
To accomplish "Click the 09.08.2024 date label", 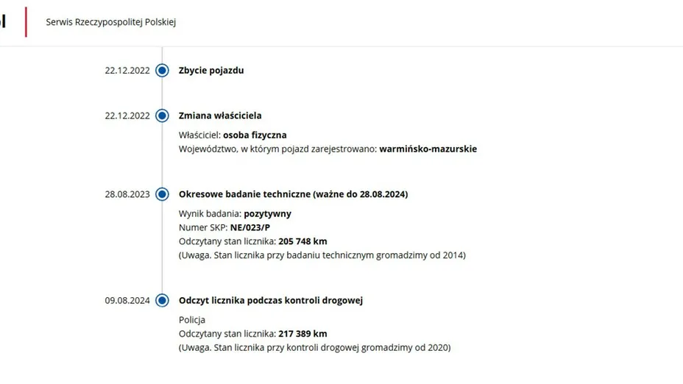I will coord(127,300).
